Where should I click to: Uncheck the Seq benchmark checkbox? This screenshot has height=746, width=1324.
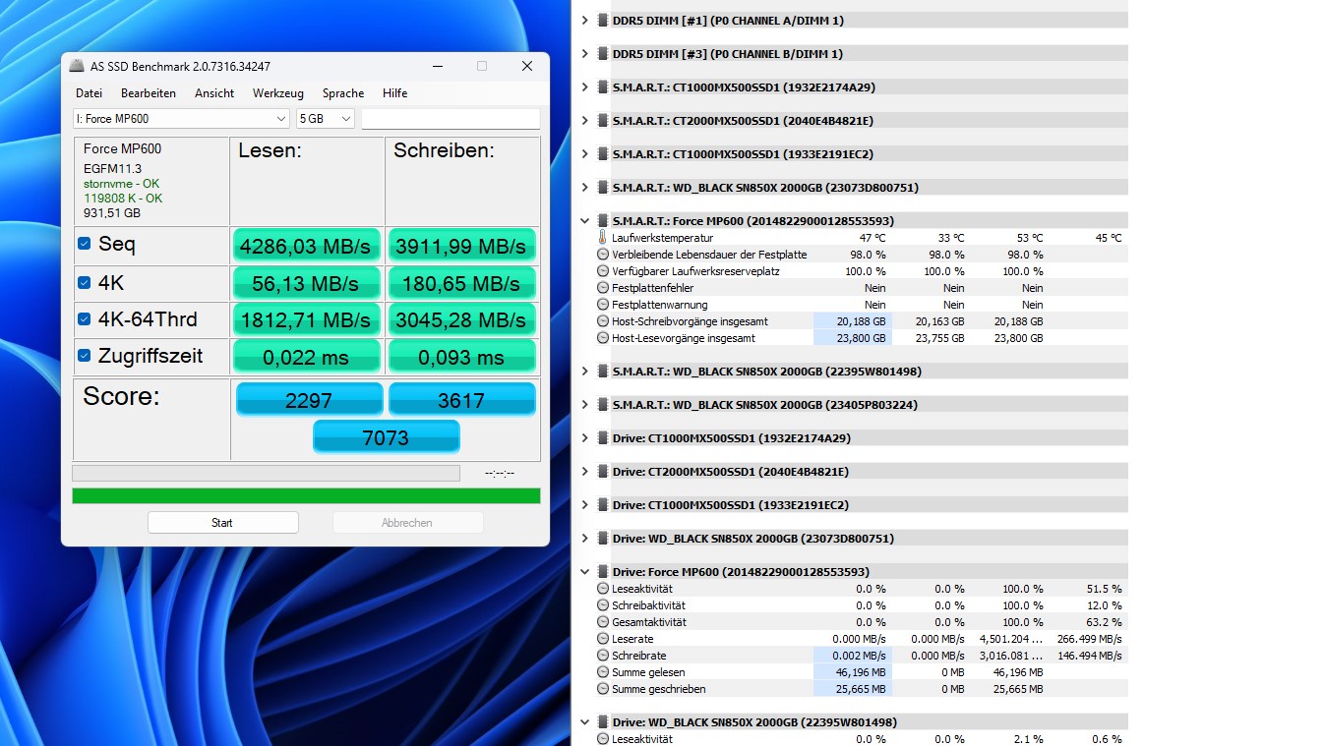(x=85, y=244)
